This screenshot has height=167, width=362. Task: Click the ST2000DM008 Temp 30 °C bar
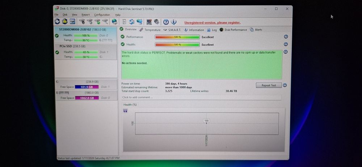click(x=86, y=40)
